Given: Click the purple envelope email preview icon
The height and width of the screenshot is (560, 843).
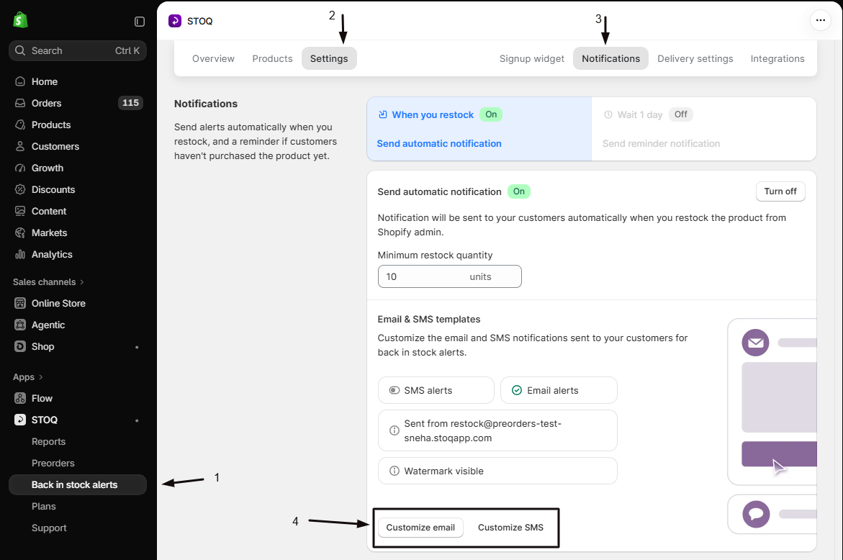Looking at the screenshot, I should (x=755, y=343).
